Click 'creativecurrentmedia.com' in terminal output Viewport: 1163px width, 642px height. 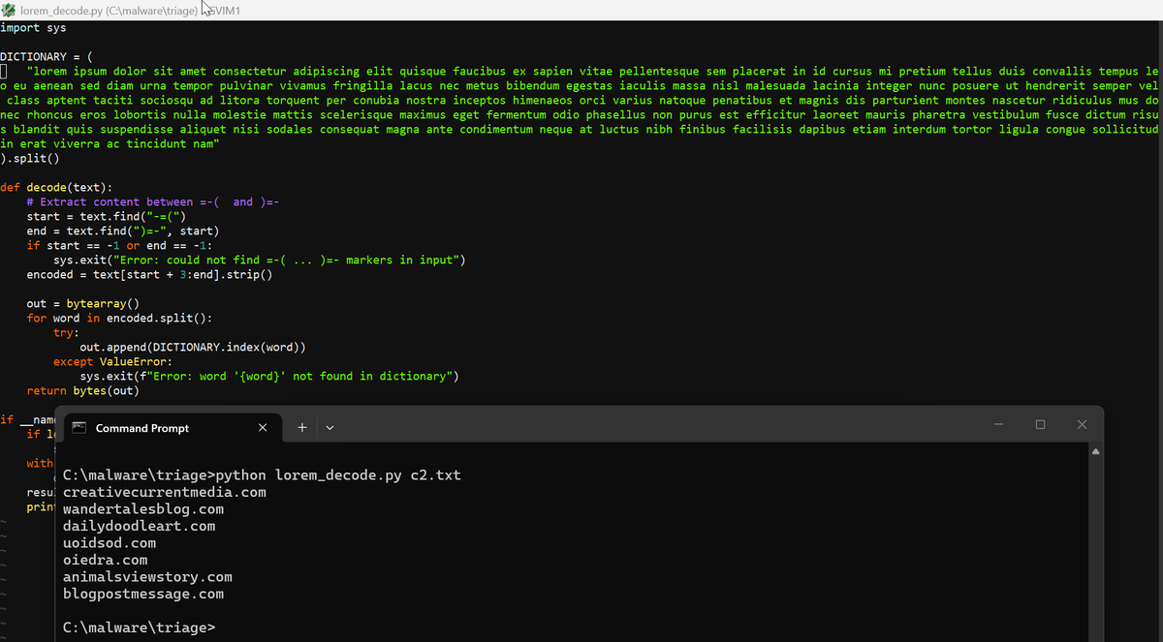pyautogui.click(x=164, y=492)
